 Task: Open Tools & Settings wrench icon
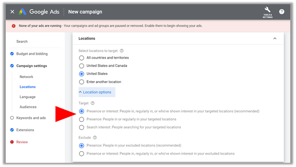[267, 12]
